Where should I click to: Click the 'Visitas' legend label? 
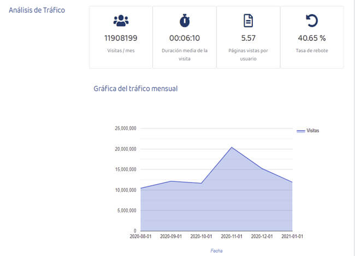click(312, 131)
